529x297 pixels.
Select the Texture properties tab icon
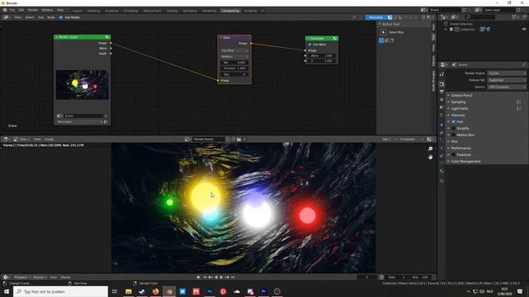tap(441, 181)
